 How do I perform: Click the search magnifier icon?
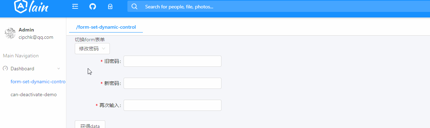(134, 6)
